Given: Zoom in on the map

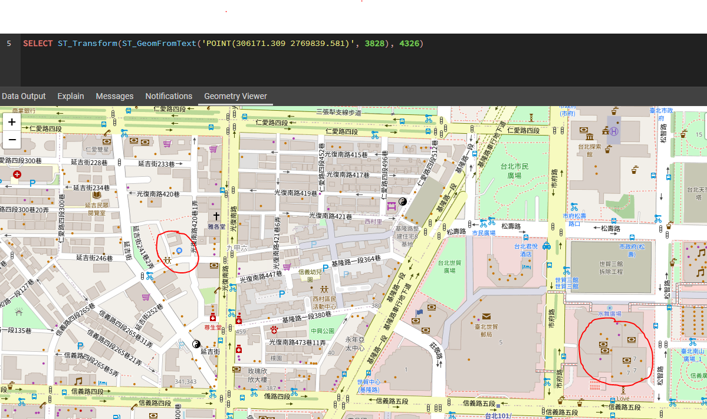Looking at the screenshot, I should click(12, 122).
